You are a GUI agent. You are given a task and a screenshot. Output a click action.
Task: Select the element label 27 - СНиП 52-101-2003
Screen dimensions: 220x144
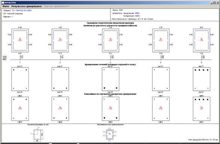coord(22,10)
